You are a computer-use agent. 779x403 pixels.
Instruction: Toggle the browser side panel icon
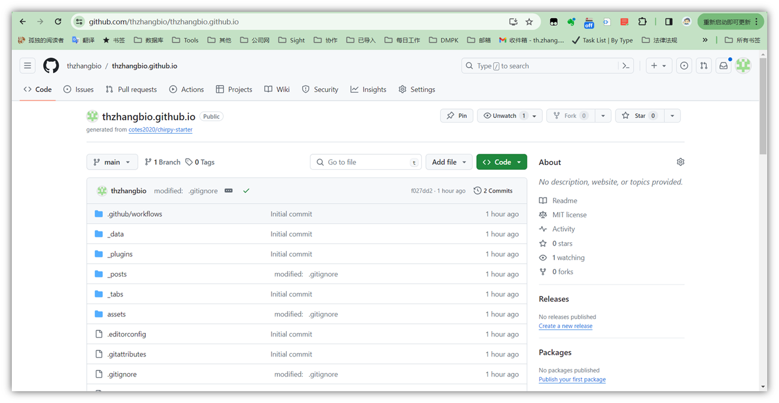coord(669,22)
